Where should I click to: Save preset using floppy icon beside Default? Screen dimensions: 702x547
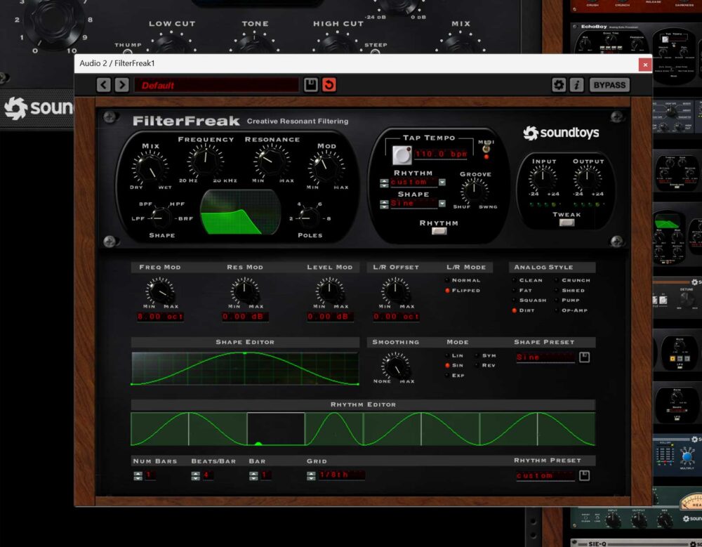(311, 85)
